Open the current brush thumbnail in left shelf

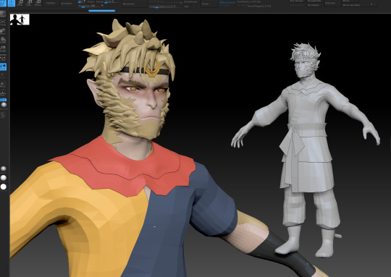[x=3, y=14]
